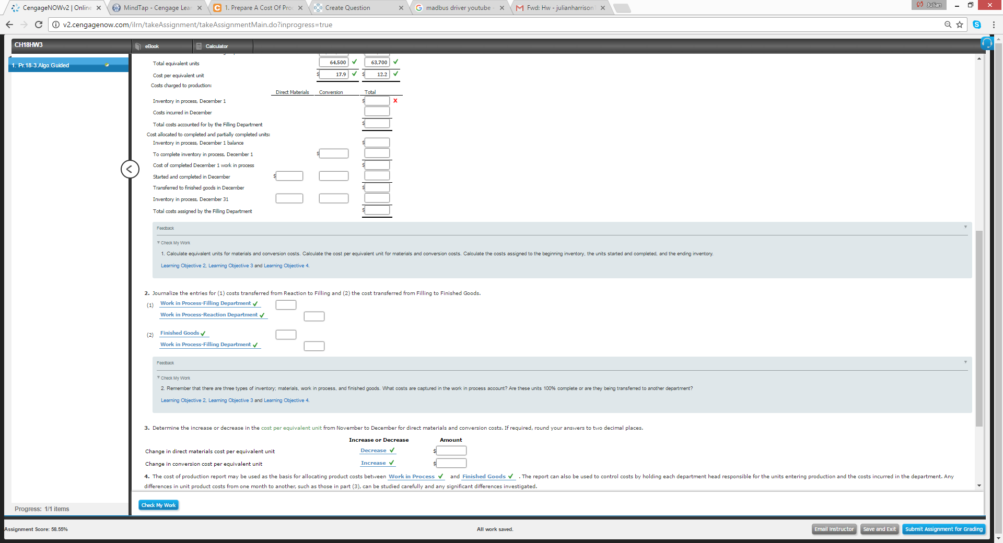Open Chrome's three-dot menu
This screenshot has width=1003, height=543.
(994, 25)
